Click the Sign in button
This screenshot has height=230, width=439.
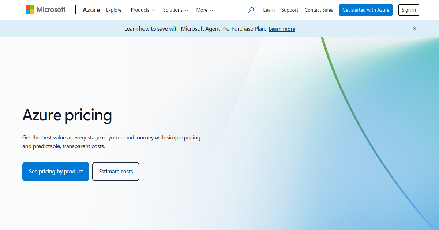pos(409,10)
